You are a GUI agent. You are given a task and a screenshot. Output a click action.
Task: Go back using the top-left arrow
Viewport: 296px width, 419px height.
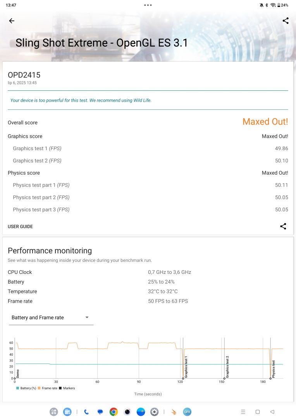[x=12, y=21]
